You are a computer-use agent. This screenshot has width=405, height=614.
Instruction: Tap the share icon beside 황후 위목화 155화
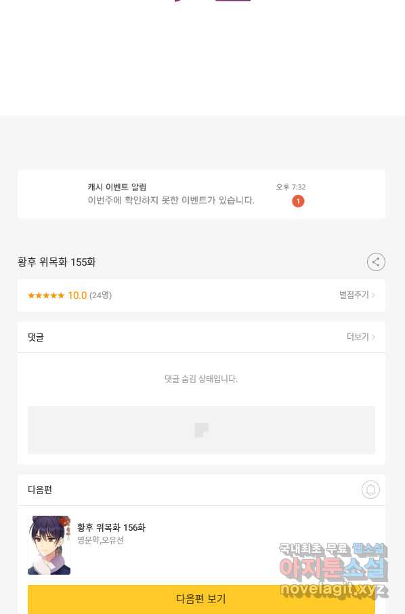click(x=376, y=262)
